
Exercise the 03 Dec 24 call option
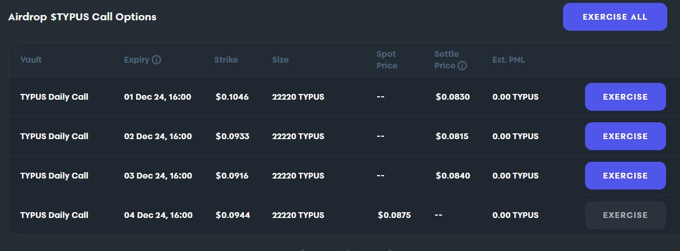pyautogui.click(x=625, y=176)
